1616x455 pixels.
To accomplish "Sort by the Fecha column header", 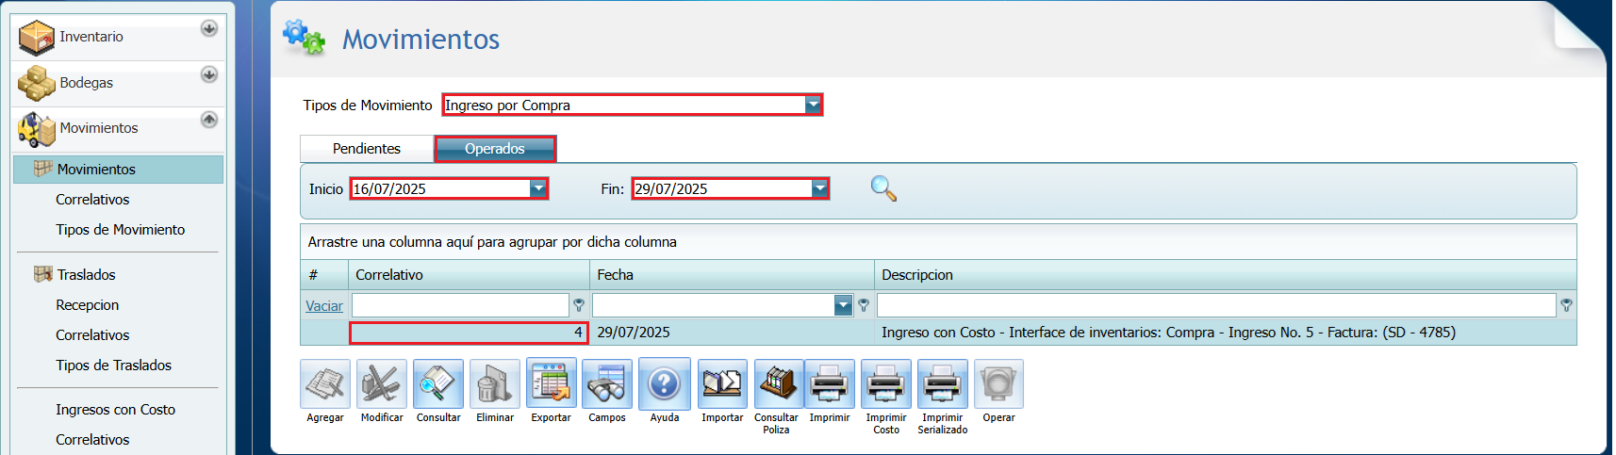I will tap(732, 275).
